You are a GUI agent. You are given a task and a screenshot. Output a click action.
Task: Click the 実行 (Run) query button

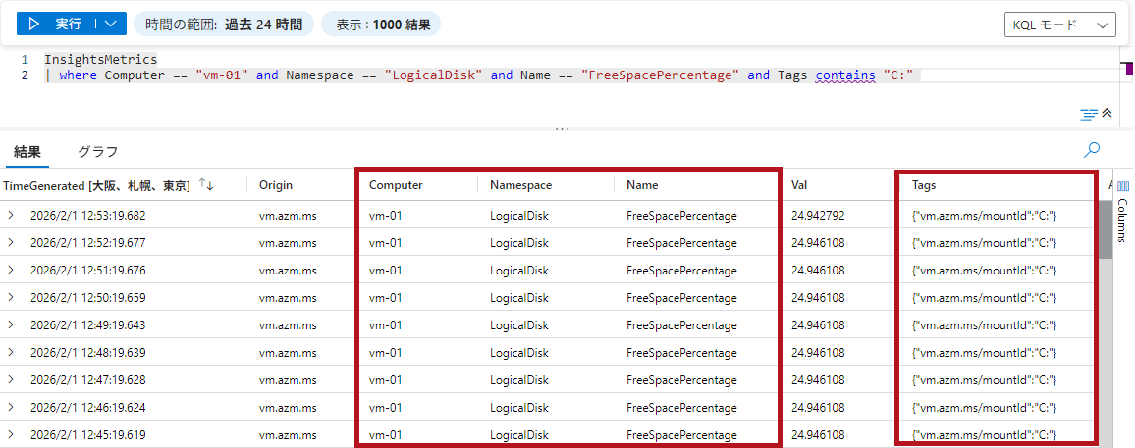click(x=57, y=24)
